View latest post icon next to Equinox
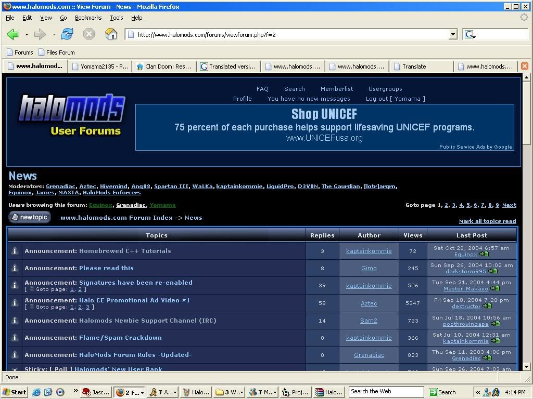 (484, 254)
